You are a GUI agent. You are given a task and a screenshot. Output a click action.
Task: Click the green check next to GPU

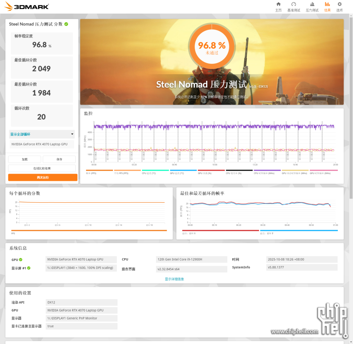click(21, 259)
